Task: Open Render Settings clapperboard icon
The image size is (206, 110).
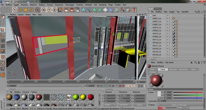Action: (x=77, y=10)
